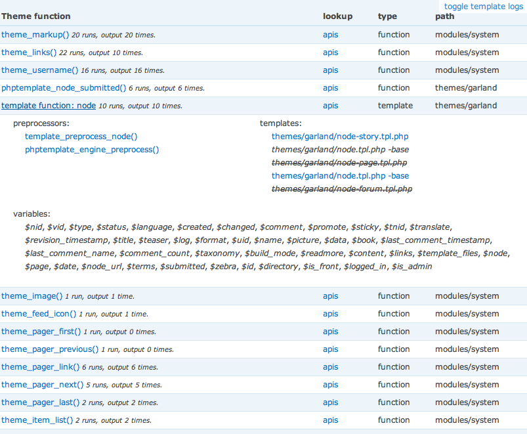The width and height of the screenshot is (527, 434).
Task: Open themes/garland/node-story.tpl.php template
Action: pos(340,137)
